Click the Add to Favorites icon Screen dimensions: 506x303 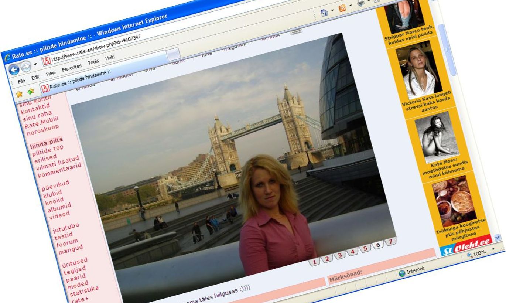tap(31, 91)
